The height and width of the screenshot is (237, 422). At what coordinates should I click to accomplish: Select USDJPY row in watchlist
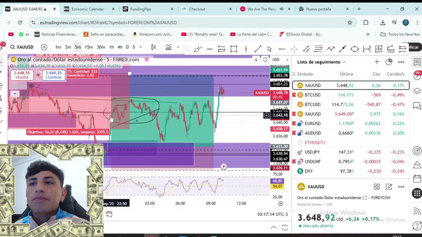click(351, 152)
